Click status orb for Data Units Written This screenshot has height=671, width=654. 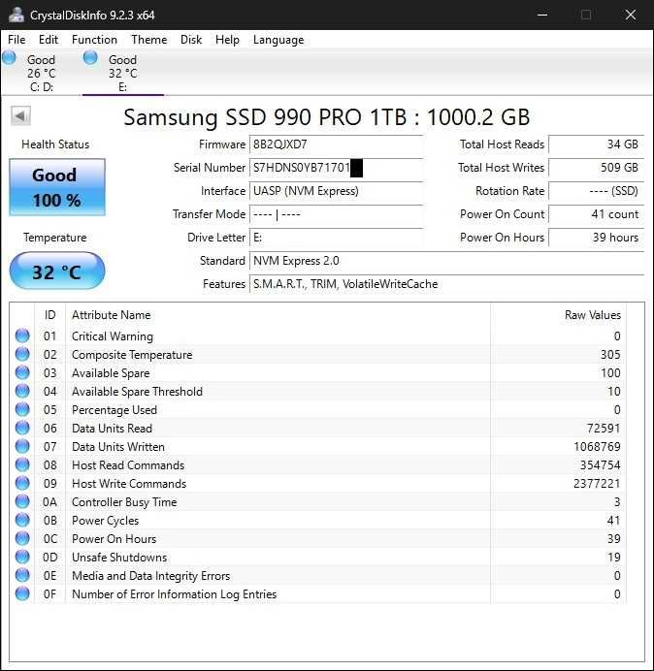click(22, 446)
